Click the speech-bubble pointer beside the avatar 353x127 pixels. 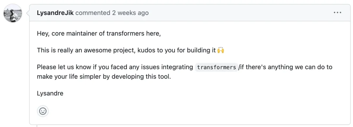coord(28,13)
